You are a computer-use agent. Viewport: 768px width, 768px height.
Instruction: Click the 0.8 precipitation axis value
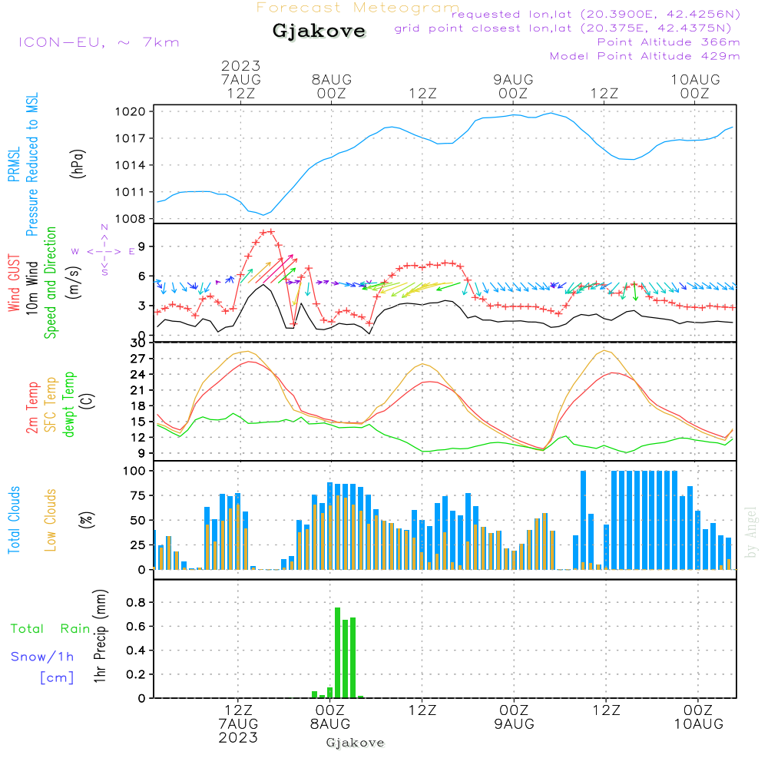[136, 602]
